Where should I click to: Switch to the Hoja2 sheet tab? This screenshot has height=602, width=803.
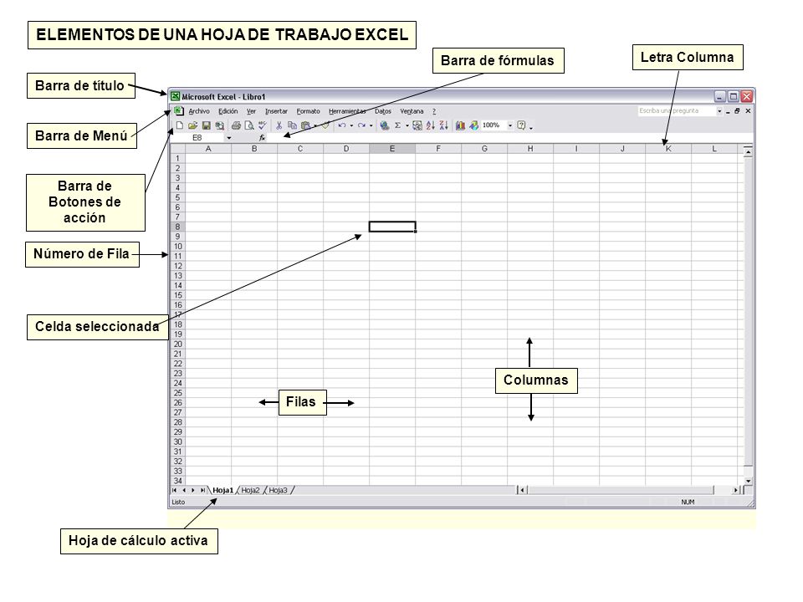tap(250, 491)
